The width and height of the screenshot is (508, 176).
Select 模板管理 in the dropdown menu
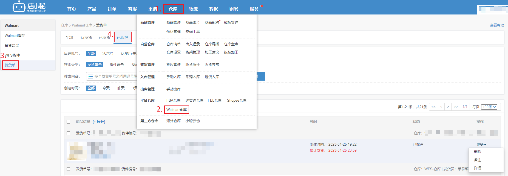[231, 22]
